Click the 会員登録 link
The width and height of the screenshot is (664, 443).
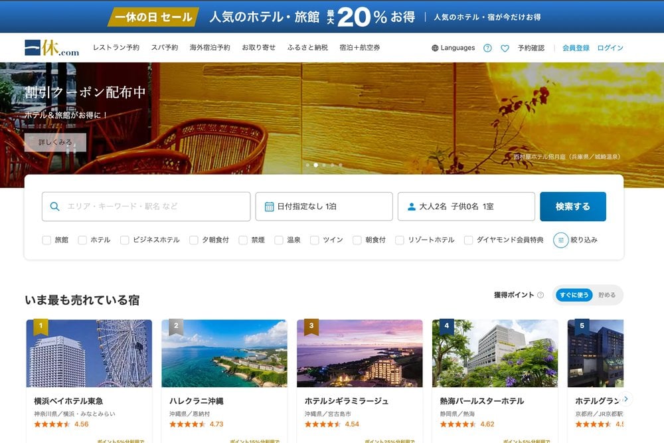coord(576,48)
